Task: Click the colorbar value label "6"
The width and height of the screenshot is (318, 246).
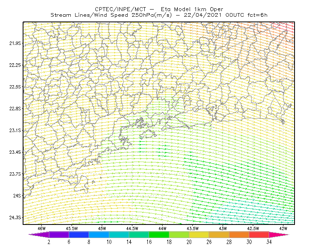Action: click(x=69, y=242)
